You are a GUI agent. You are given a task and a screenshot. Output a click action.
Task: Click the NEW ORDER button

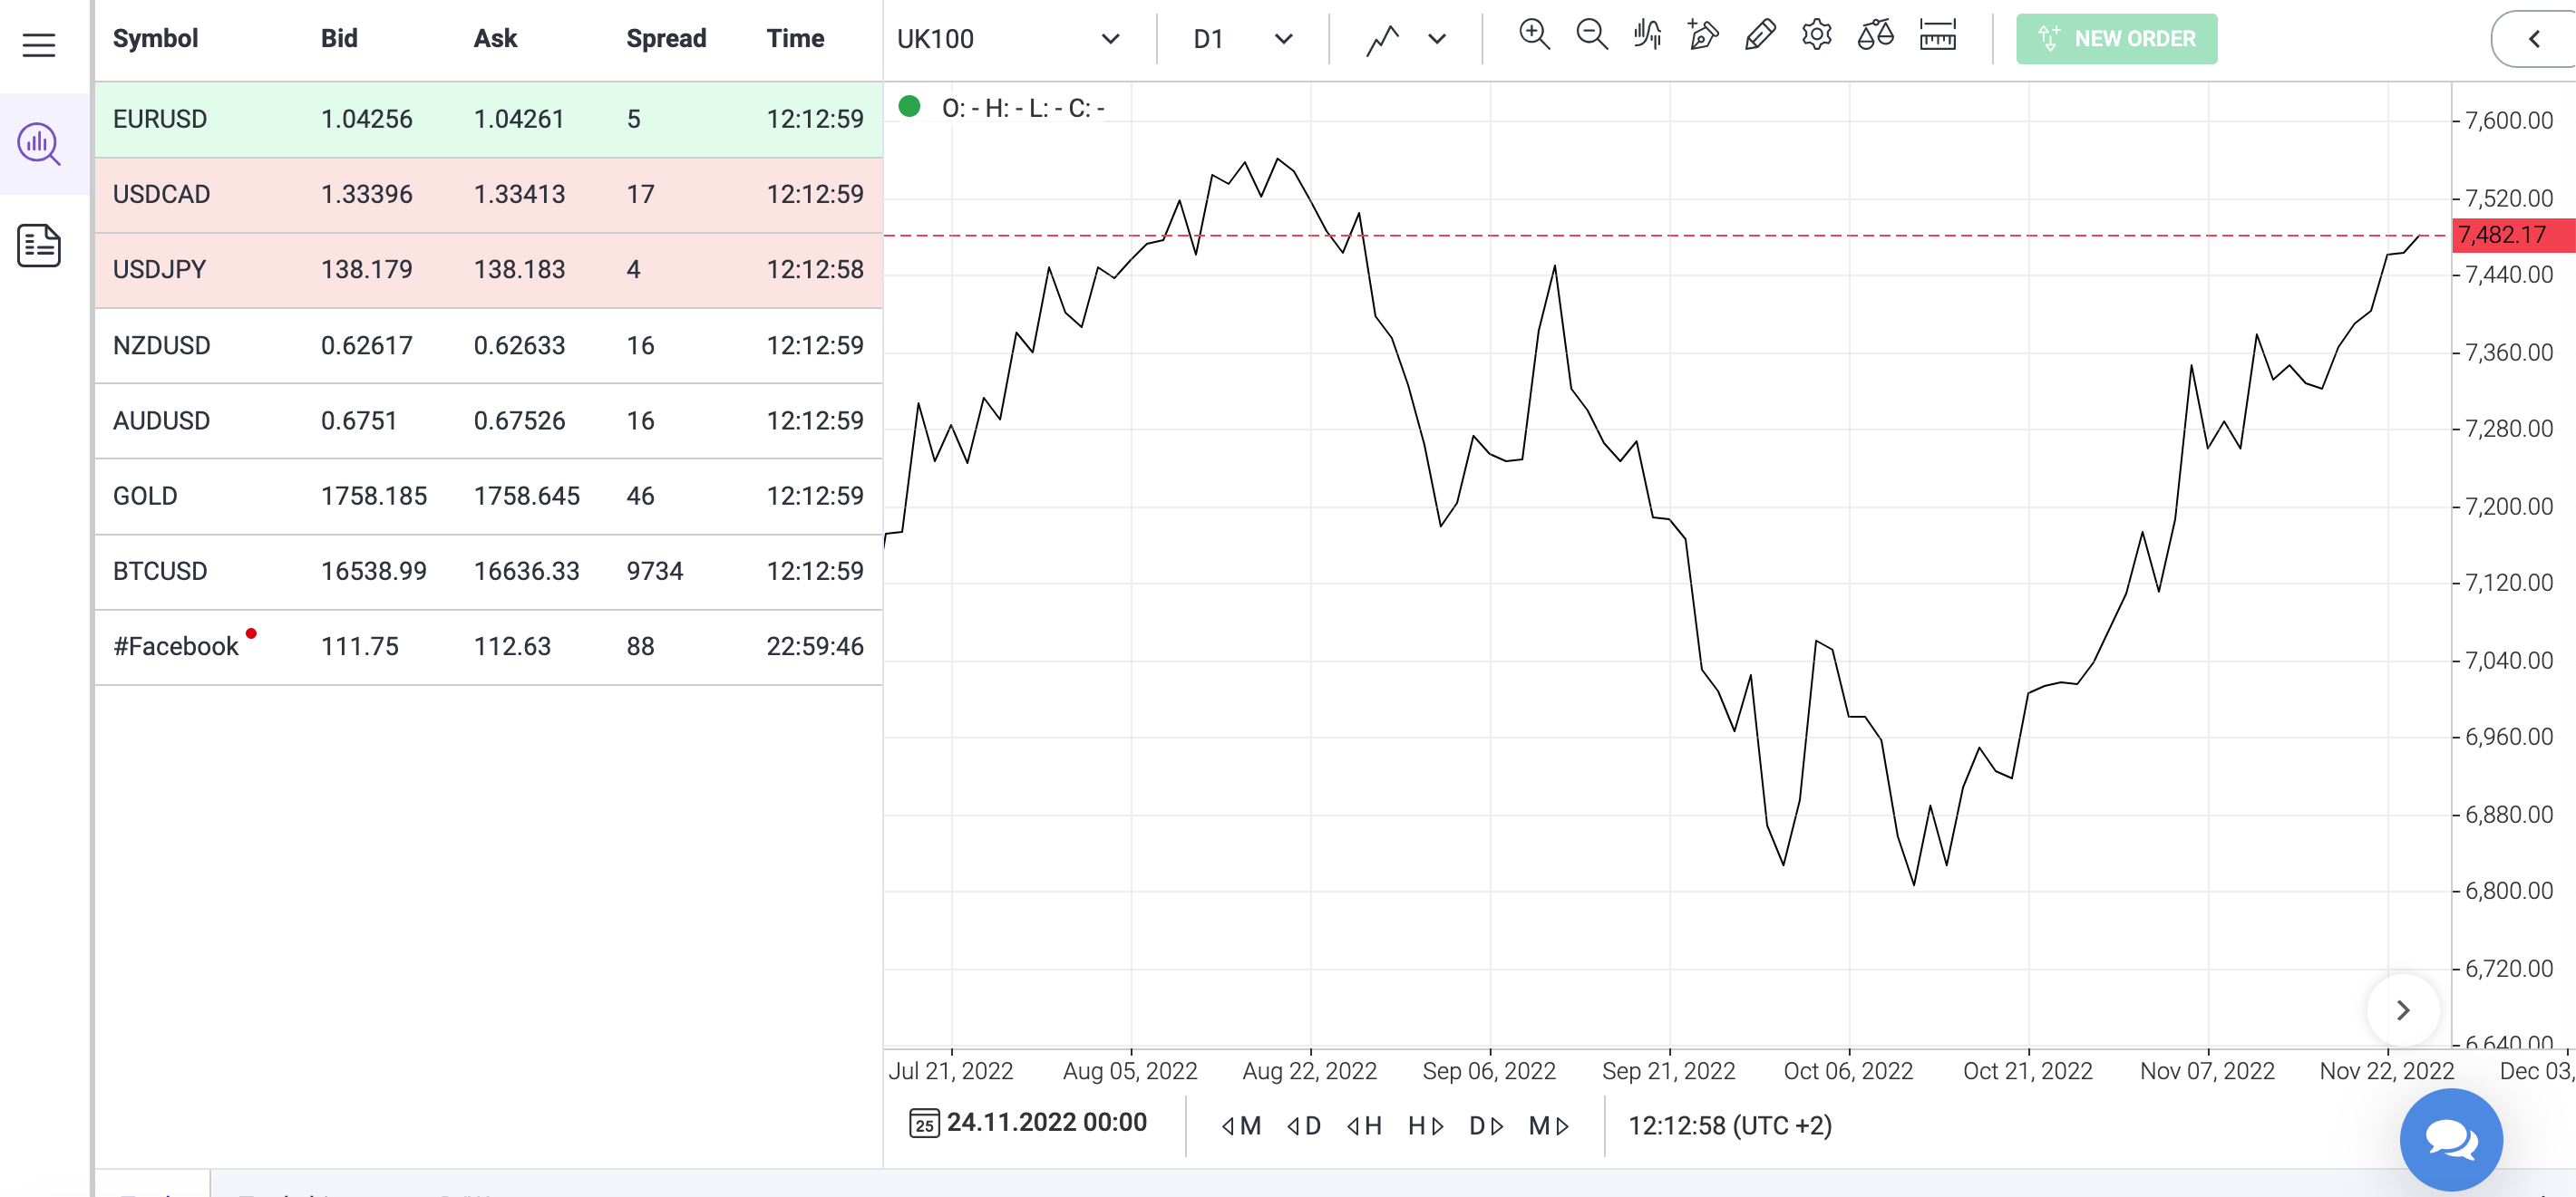tap(2116, 39)
